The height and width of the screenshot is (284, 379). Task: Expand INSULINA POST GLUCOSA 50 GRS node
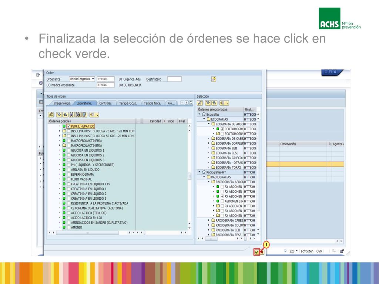[60, 136]
